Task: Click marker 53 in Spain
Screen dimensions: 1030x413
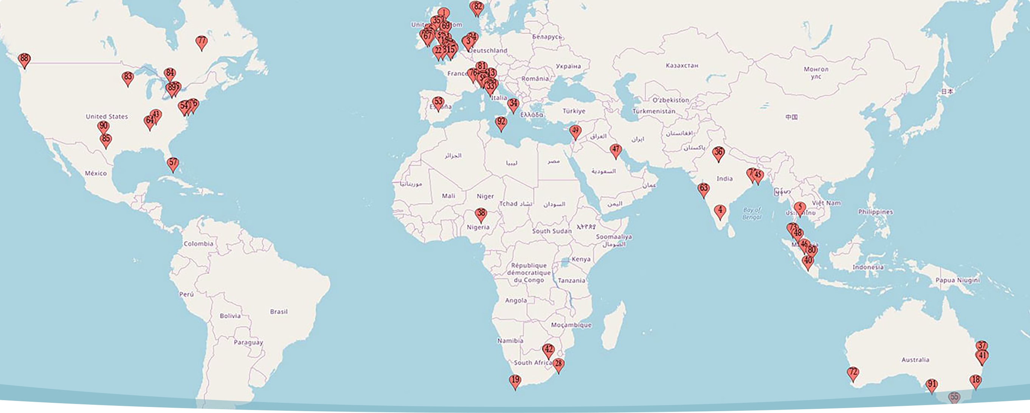Action: point(438,103)
